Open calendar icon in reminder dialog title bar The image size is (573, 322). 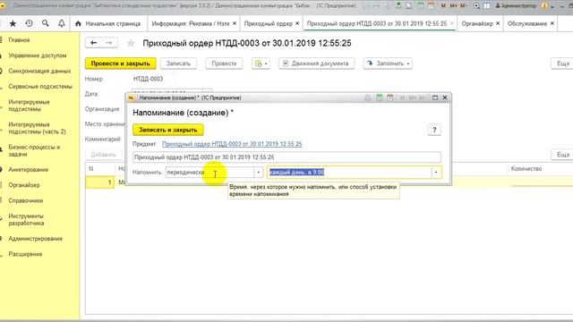click(390, 97)
